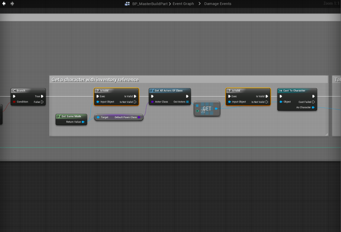Select the Get All Actors Of Class node

coord(170,90)
